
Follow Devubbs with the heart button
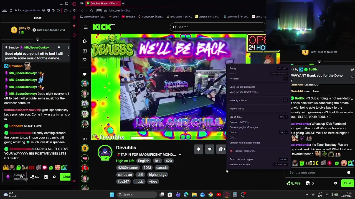click(210, 149)
